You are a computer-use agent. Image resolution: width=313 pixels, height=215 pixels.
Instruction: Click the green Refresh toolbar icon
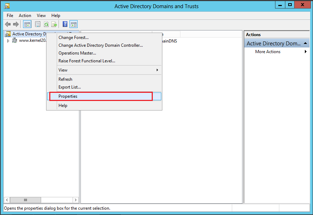click(x=46, y=24)
